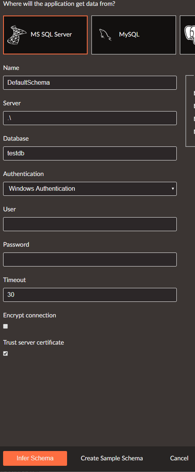Screen dimensions: 195x472
Task: Click the Windows Authentication dropdown arrow
Action: (173, 189)
